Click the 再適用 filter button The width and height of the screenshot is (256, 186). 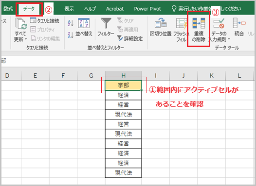click(x=128, y=30)
